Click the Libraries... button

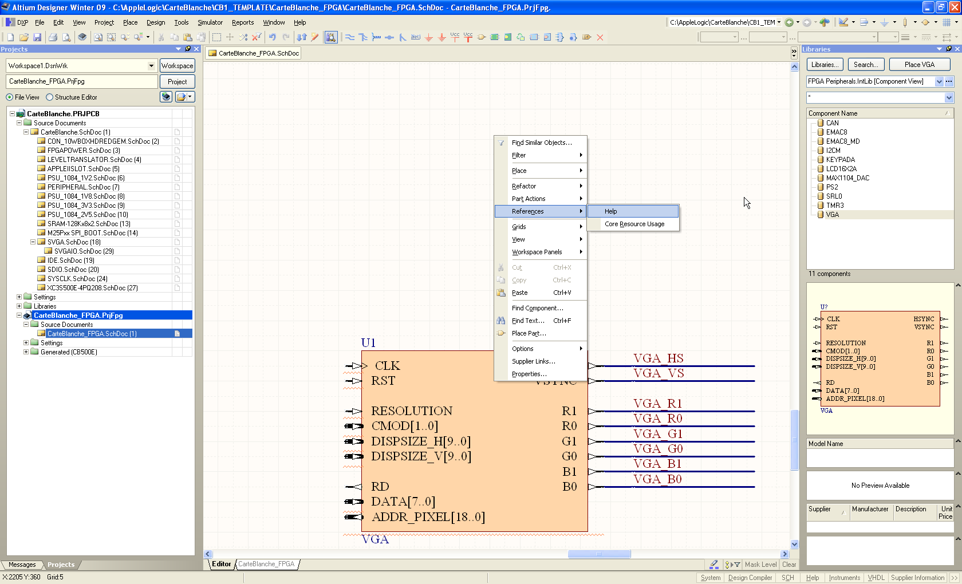pyautogui.click(x=825, y=65)
